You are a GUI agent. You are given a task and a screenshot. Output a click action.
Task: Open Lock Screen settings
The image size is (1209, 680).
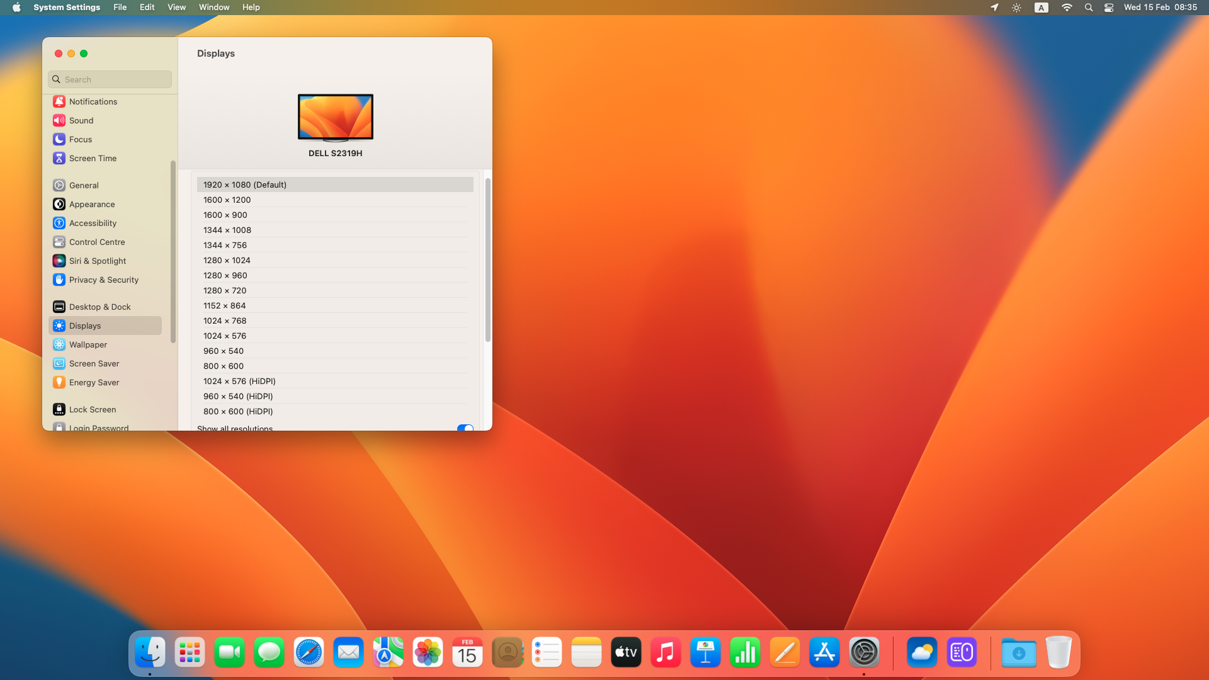coord(92,409)
